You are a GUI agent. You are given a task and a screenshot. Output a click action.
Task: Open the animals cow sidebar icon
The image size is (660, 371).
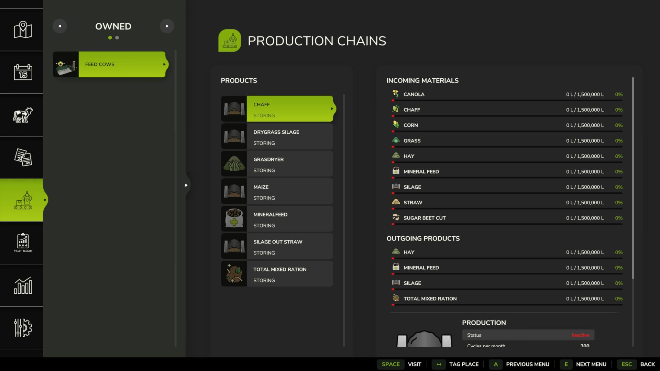coord(23,115)
